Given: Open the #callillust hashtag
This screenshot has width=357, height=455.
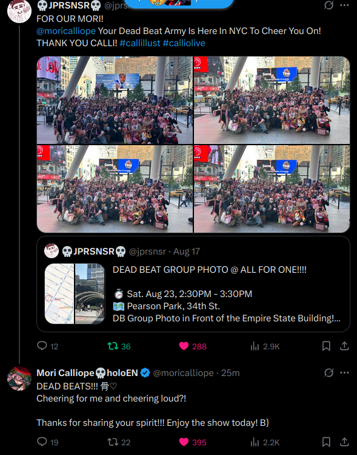Looking at the screenshot, I should point(140,43).
